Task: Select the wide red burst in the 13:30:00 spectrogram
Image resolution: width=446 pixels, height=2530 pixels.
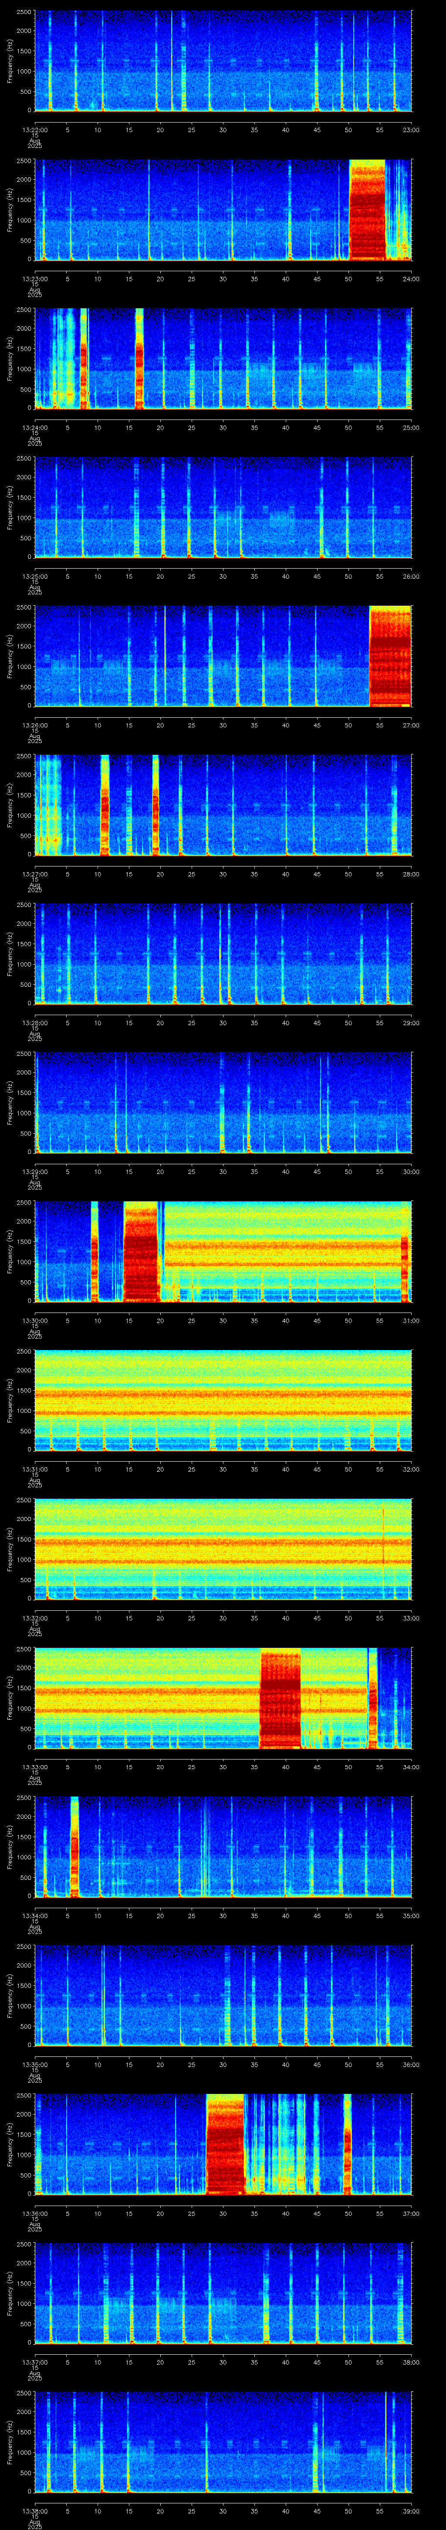Action: 141,1251
